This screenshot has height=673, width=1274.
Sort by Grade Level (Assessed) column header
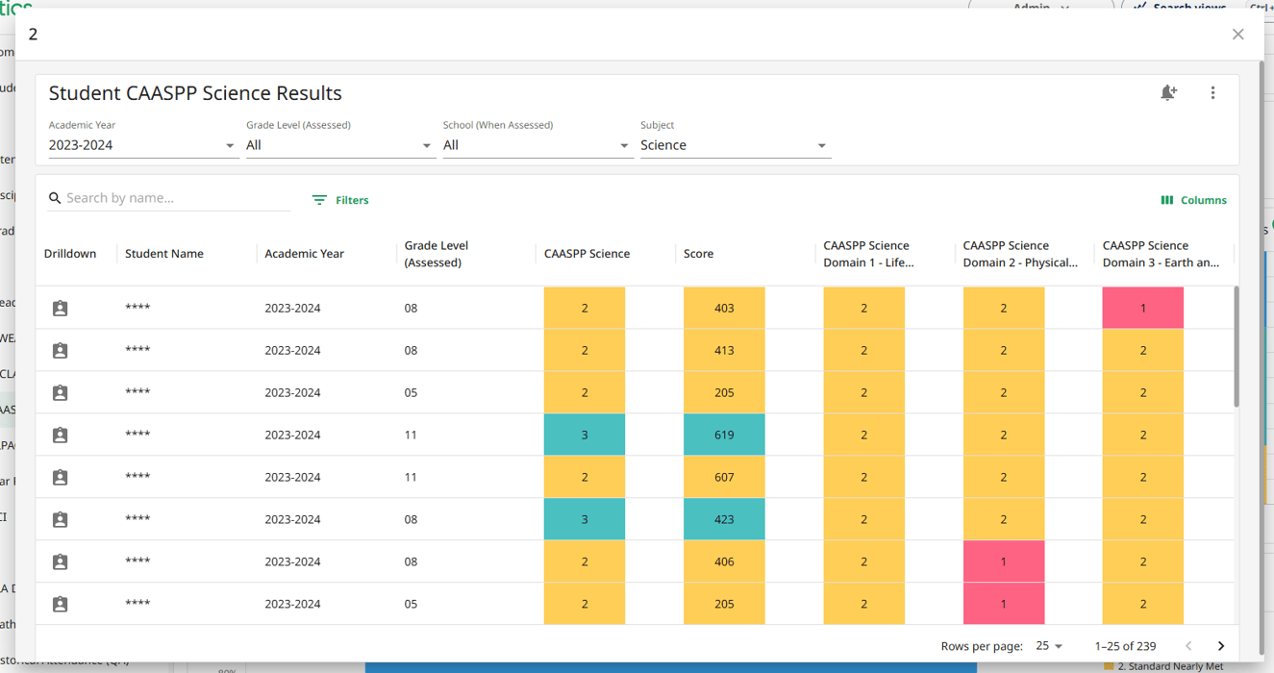coord(437,254)
